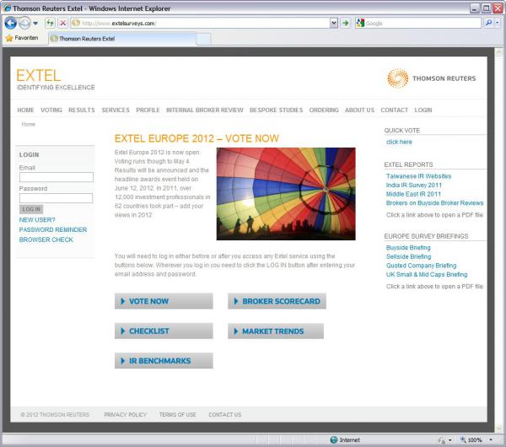Open the PRIVACY POLICY footer link
The height and width of the screenshot is (447, 506).
(x=125, y=415)
